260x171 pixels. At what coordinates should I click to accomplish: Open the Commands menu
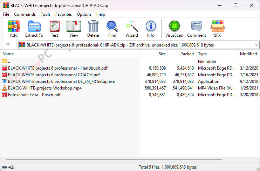coord(25,14)
